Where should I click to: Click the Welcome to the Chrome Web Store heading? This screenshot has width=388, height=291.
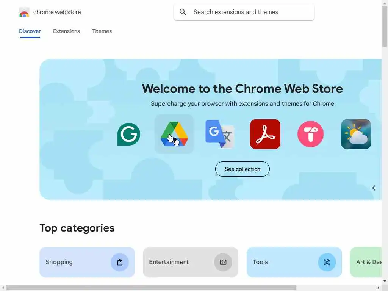[x=242, y=89]
